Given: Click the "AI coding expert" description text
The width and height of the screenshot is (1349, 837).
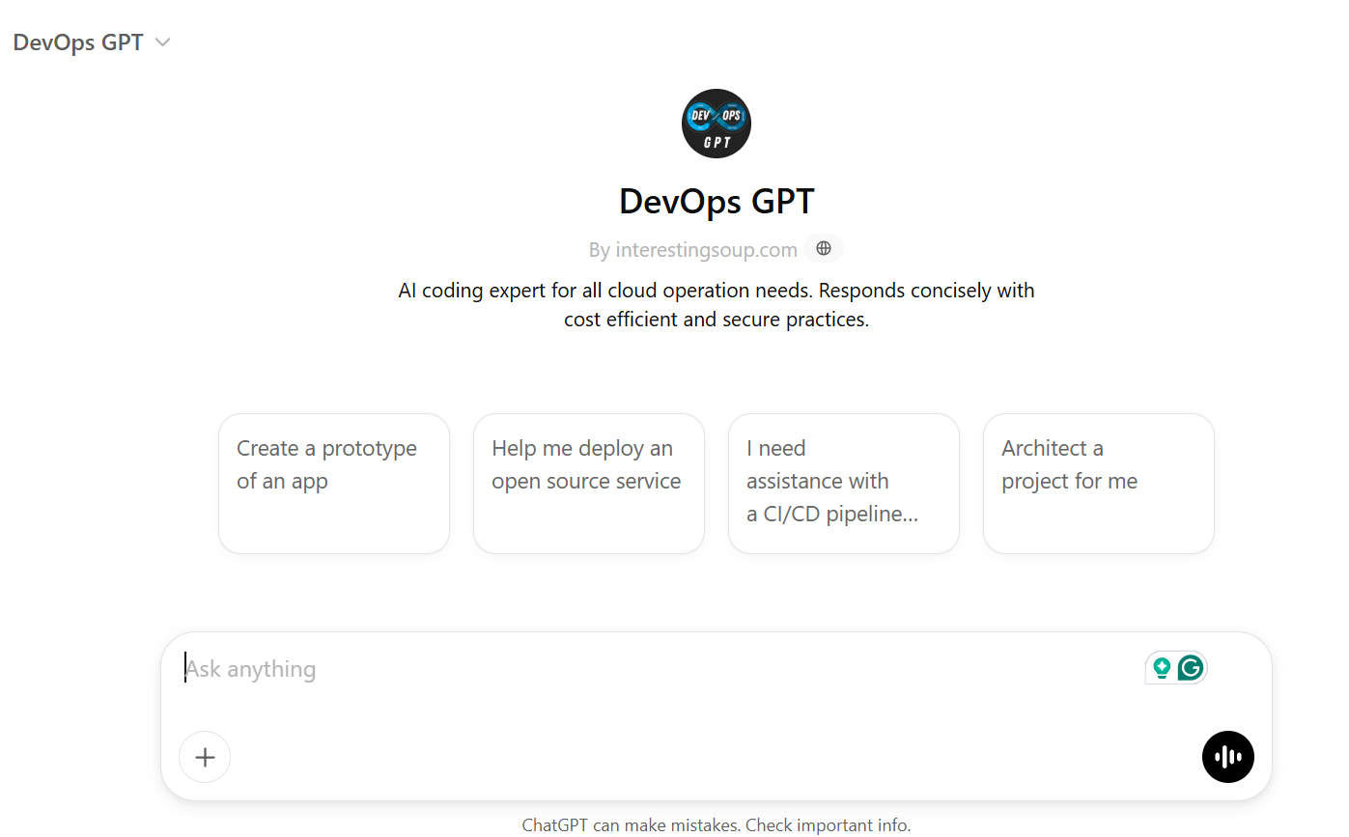Looking at the screenshot, I should (717, 305).
